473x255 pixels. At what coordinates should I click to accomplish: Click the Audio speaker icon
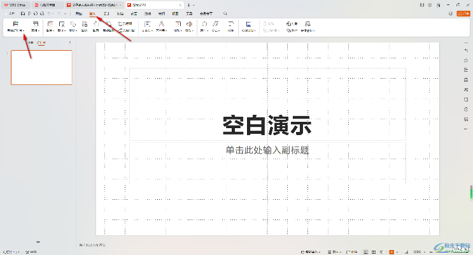click(189, 24)
